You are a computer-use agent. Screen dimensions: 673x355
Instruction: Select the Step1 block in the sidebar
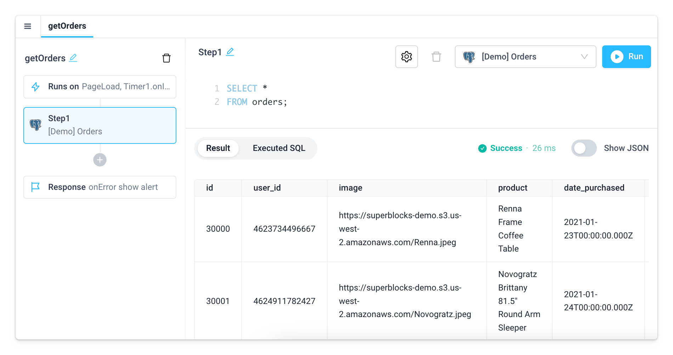coord(100,125)
